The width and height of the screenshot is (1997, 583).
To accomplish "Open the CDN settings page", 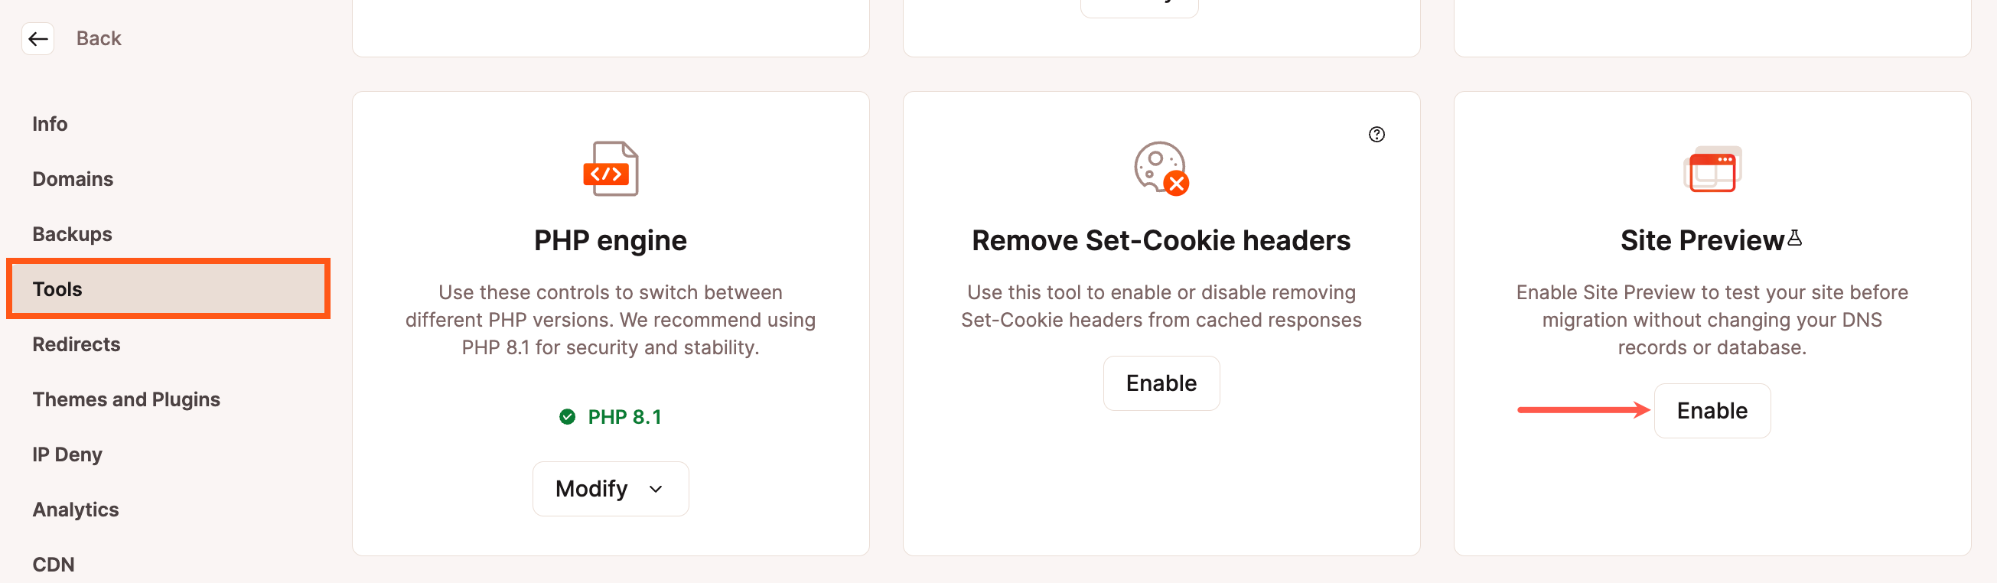I will (53, 565).
